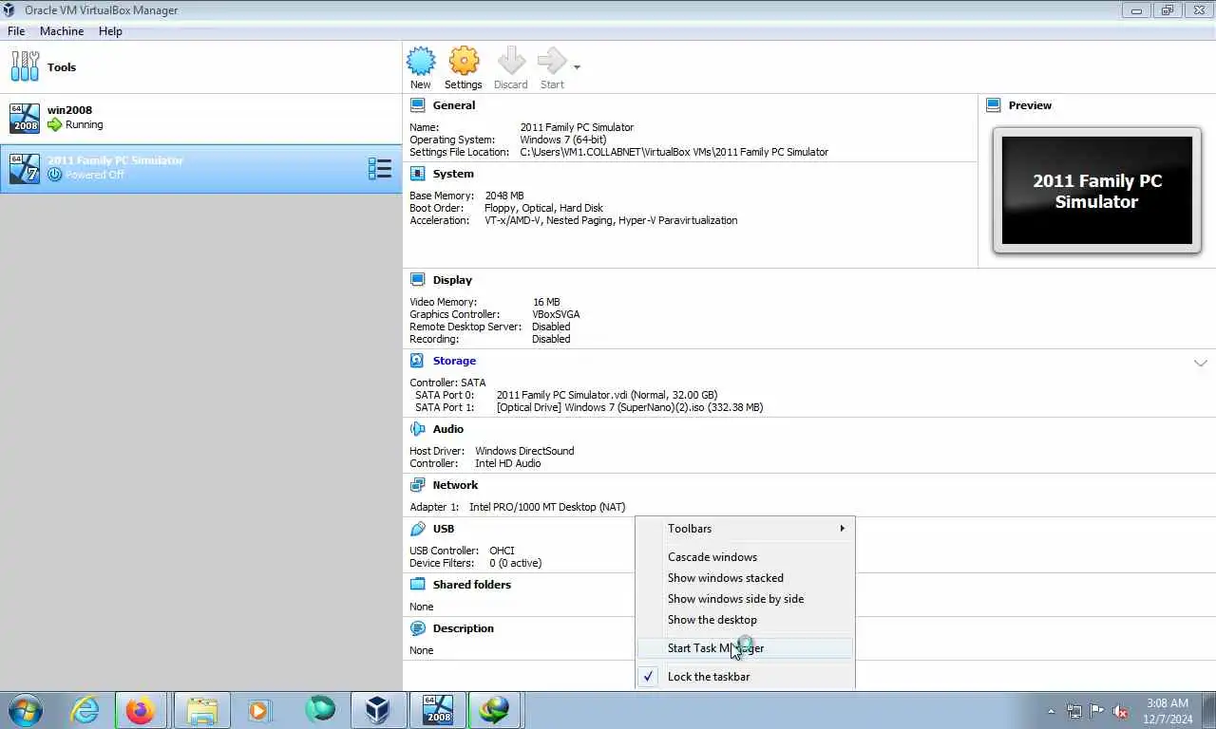Click the Shared folders section icon
Viewport: 1216px width, 729px height.
(418, 585)
